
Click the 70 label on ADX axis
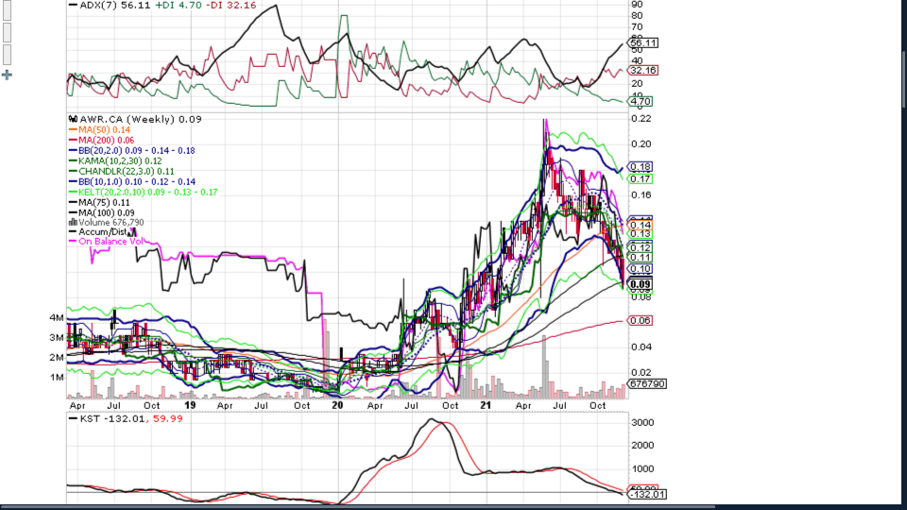637,27
